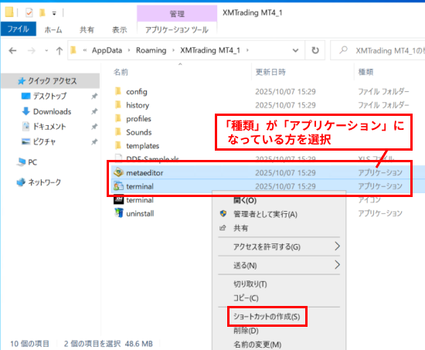The width and height of the screenshot is (425, 350).
Task: Go up one folder level
Action: click(x=59, y=51)
